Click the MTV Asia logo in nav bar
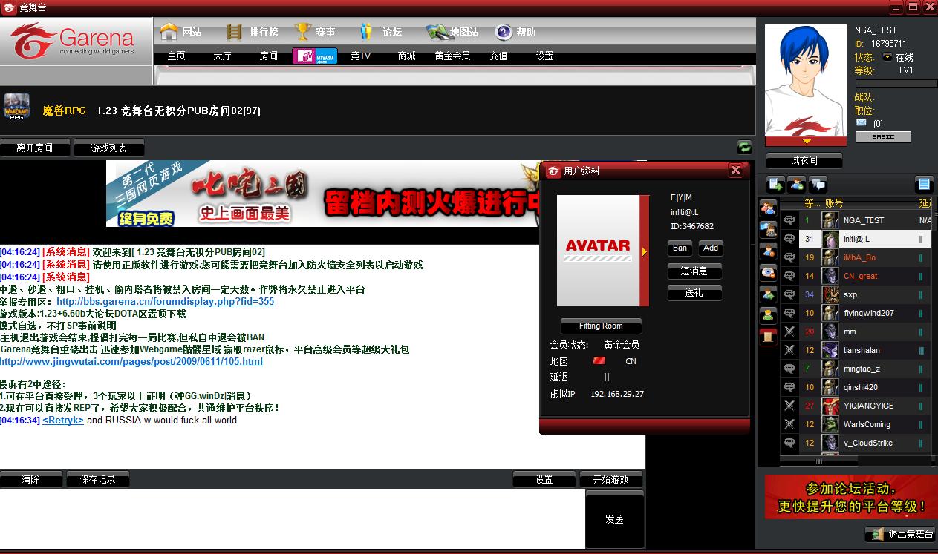 315,56
